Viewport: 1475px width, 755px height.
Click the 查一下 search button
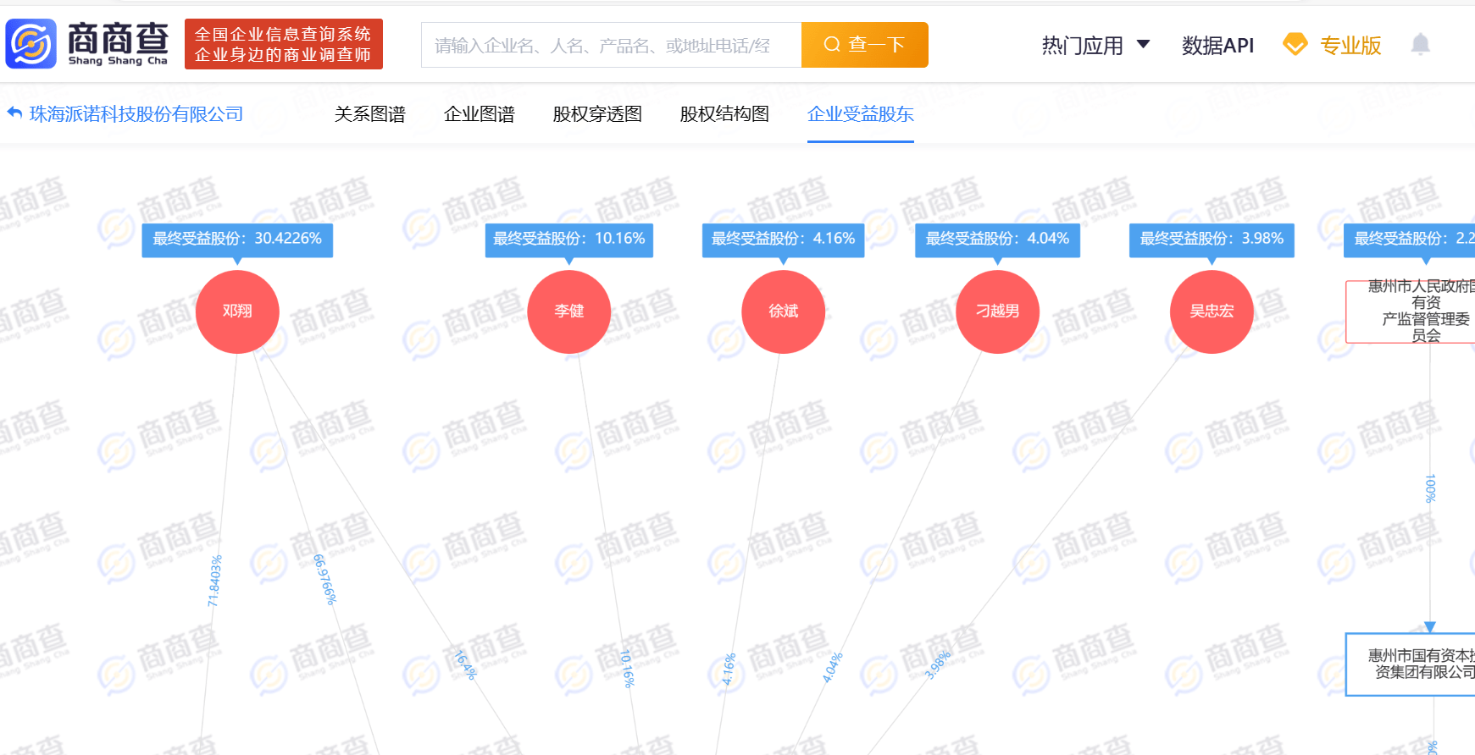[x=865, y=45]
